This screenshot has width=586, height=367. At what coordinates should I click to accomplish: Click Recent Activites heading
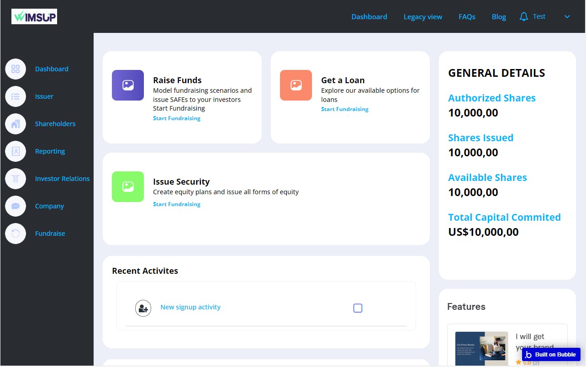click(x=145, y=271)
